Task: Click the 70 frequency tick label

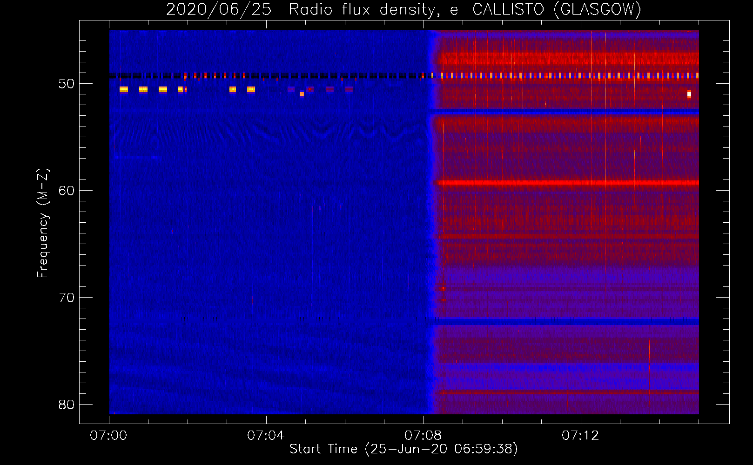Action: point(67,298)
